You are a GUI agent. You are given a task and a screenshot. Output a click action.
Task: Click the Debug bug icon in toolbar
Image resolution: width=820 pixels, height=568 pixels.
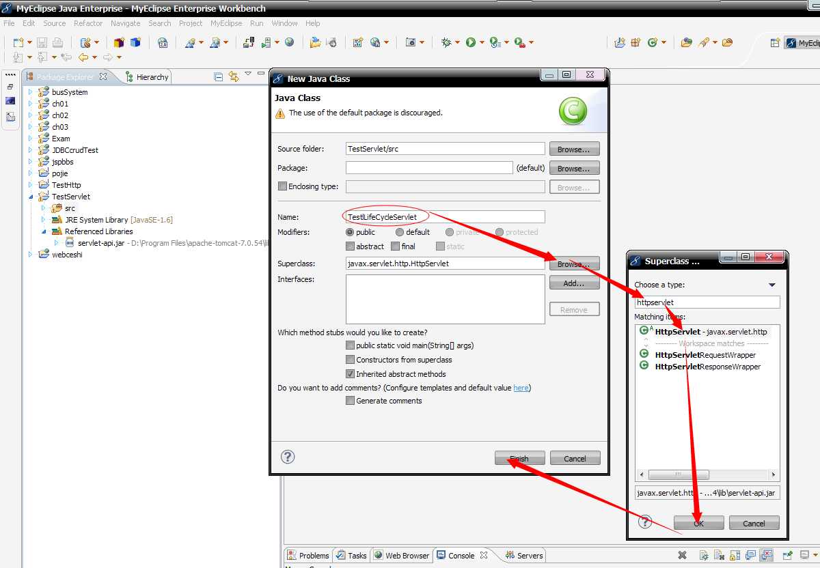coord(446,42)
